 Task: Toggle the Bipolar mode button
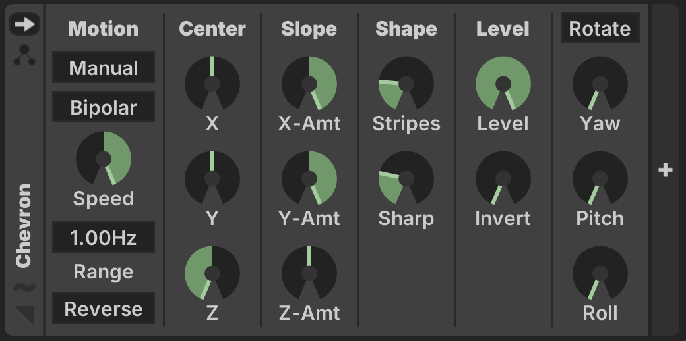(x=104, y=107)
